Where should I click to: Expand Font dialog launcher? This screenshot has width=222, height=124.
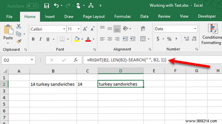click(95, 50)
